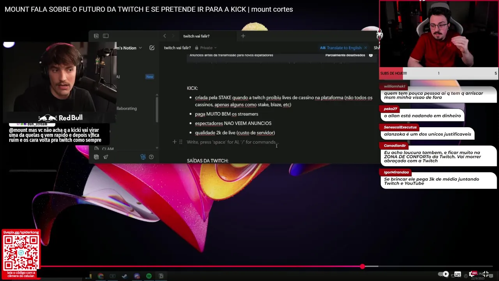Toggle the video autoplay switch
Image resolution: width=499 pixels, height=281 pixels.
coord(443,274)
